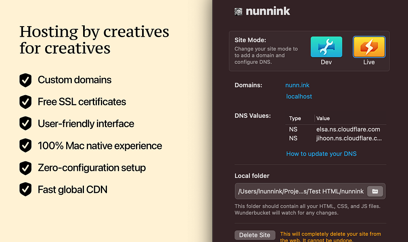Click the NS type cell for elsa
The width and height of the screenshot is (408, 242).
[x=293, y=129]
